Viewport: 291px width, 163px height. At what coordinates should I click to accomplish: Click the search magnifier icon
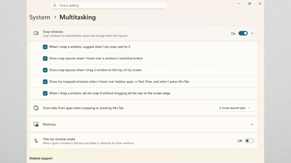[x=55, y=5]
